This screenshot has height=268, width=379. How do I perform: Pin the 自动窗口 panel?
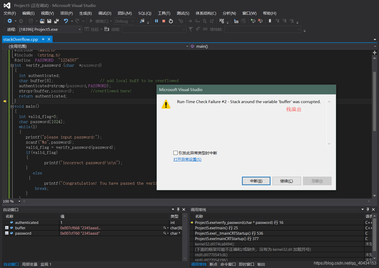click(x=178, y=210)
